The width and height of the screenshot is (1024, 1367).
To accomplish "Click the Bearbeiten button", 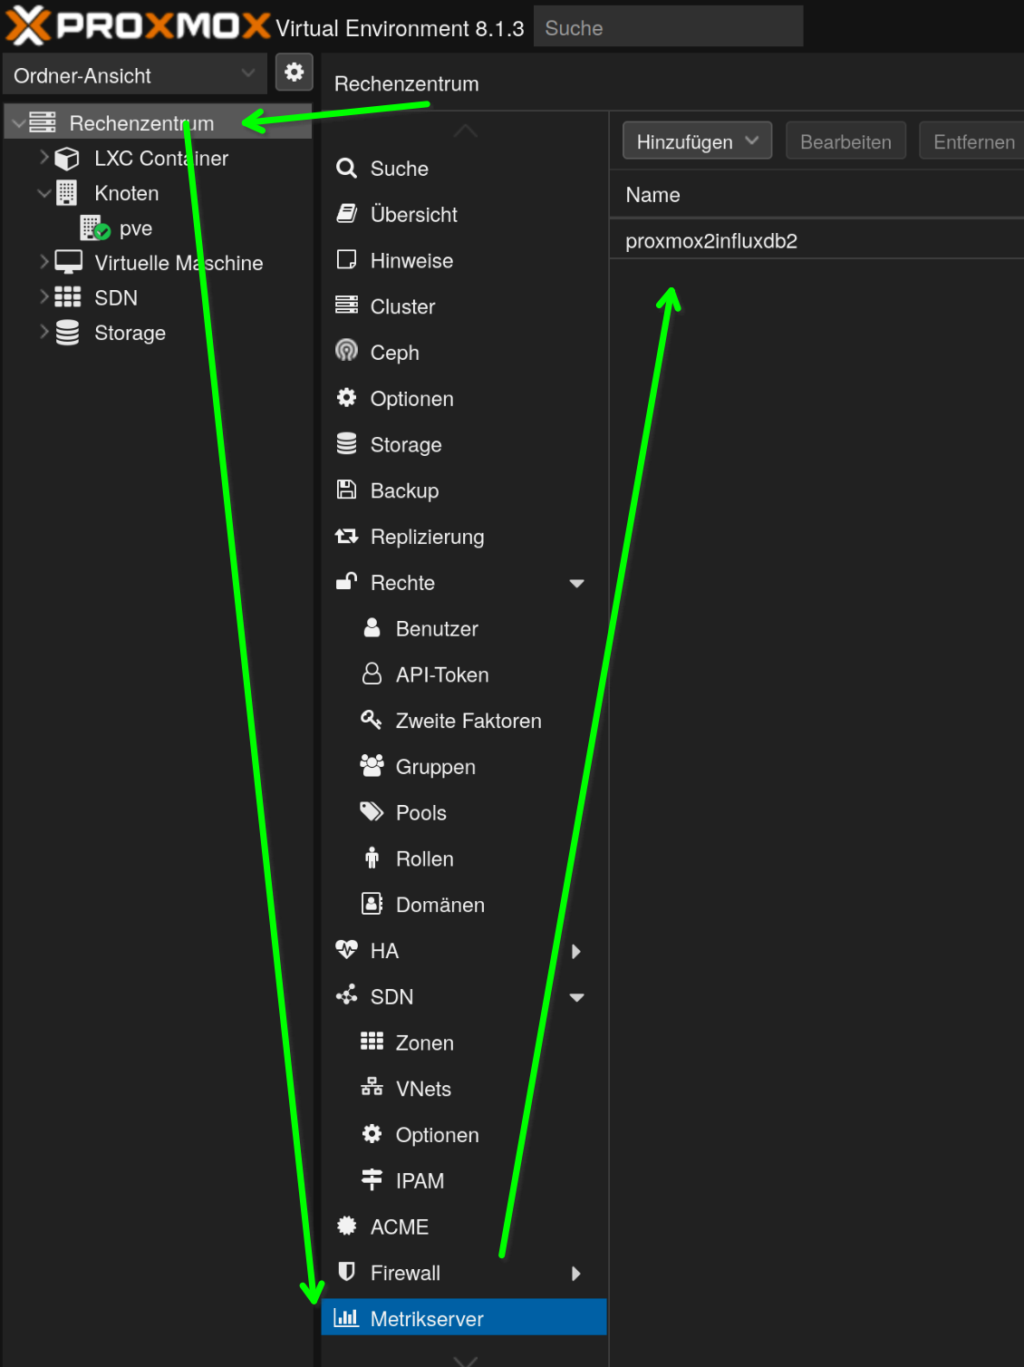I will [845, 141].
